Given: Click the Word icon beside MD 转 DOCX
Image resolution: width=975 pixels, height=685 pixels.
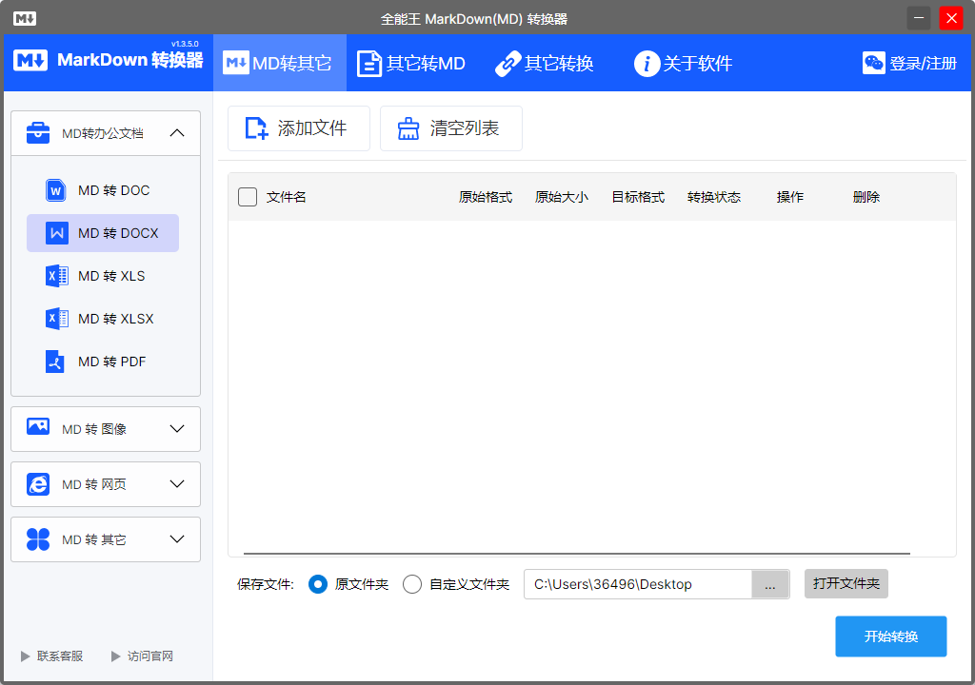Looking at the screenshot, I should 56,233.
